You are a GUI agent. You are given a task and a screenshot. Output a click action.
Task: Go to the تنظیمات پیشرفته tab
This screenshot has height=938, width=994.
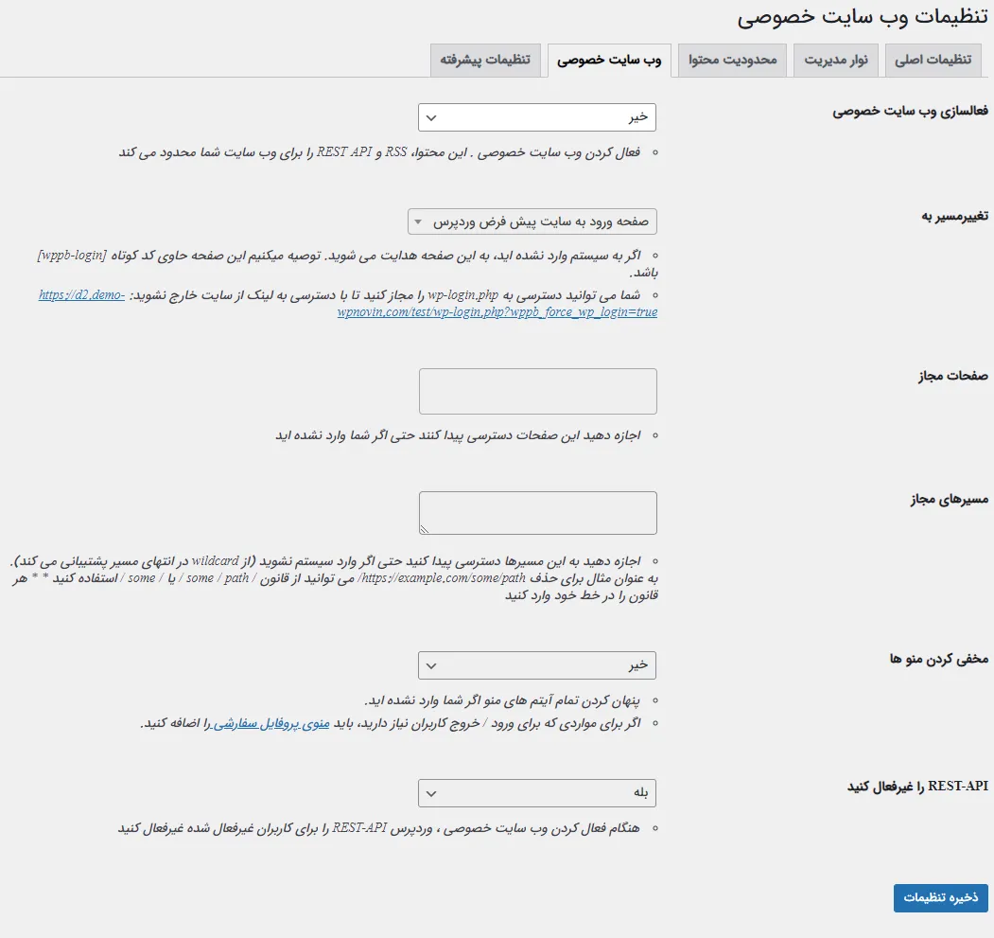[x=485, y=61]
